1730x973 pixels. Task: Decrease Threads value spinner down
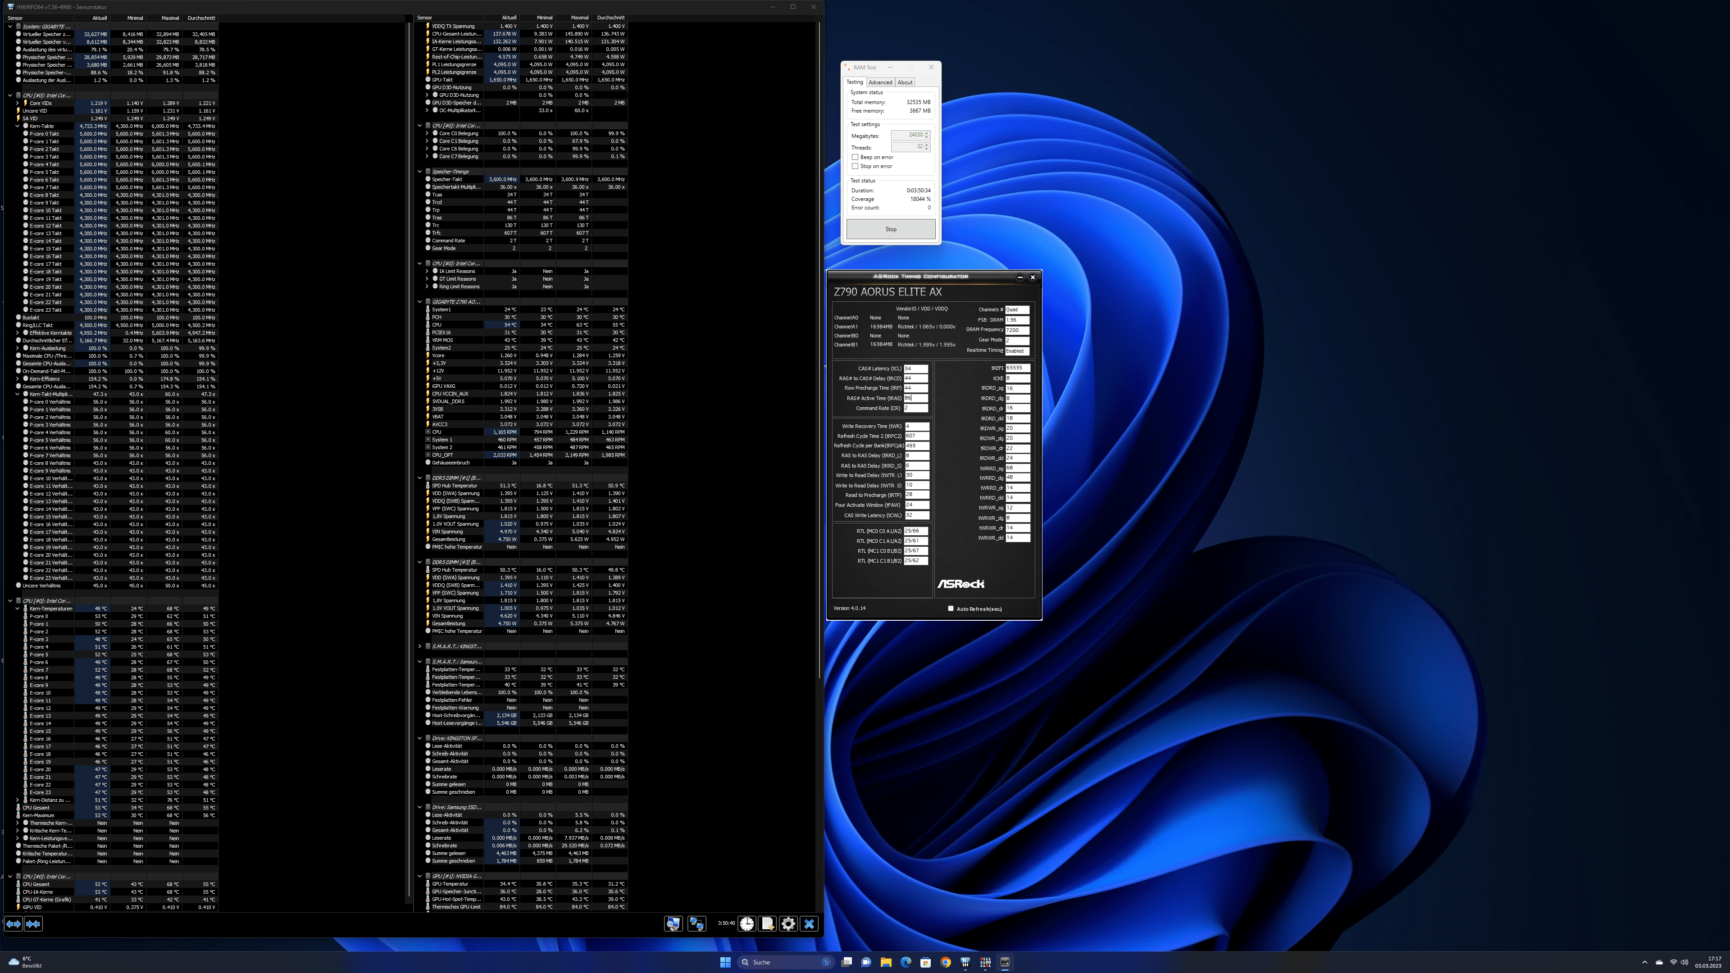927,149
